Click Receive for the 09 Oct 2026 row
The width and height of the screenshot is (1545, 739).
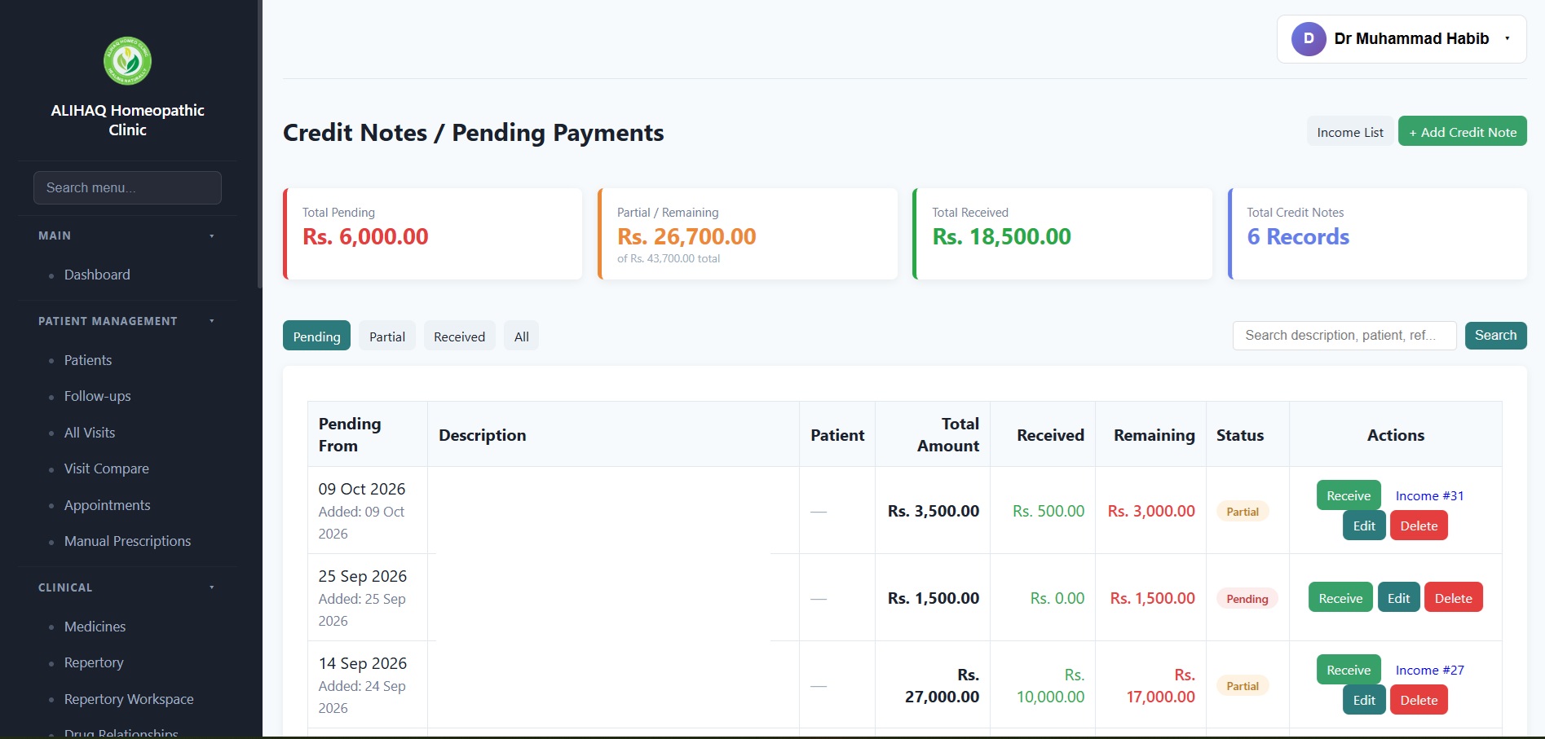pyautogui.click(x=1349, y=495)
